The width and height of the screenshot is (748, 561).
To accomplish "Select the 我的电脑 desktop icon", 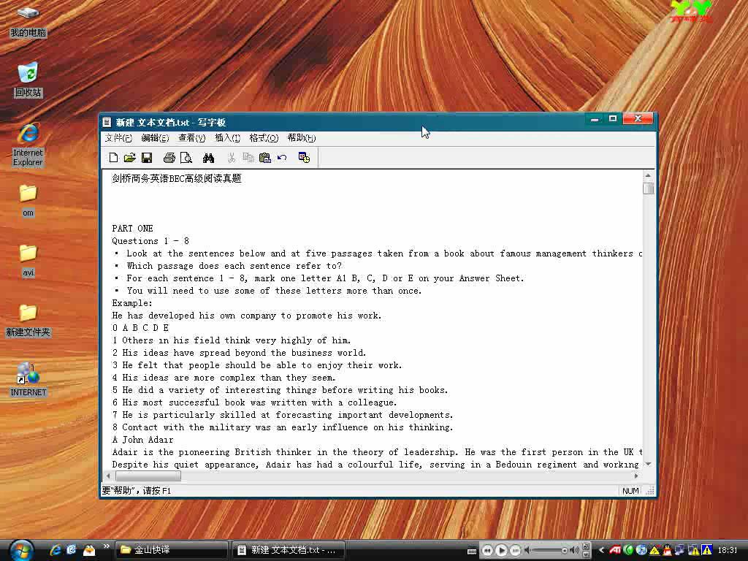I will (28, 21).
